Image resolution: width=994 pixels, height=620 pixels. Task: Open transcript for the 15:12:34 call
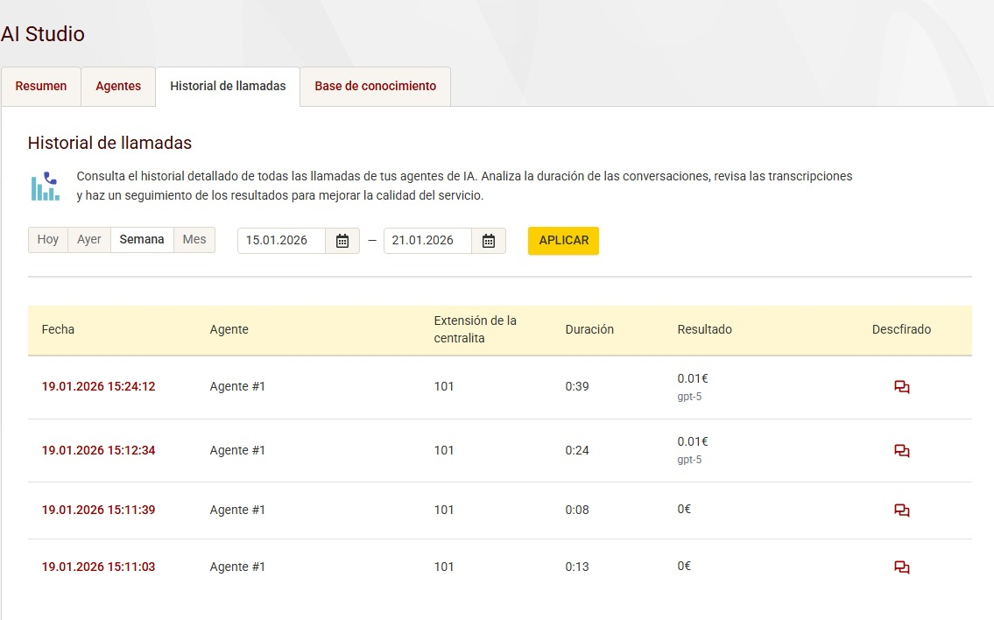coord(901,451)
